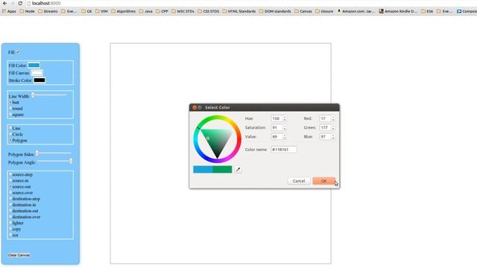
Task: Pick screen color with the eyedropper
Action: click(x=238, y=170)
